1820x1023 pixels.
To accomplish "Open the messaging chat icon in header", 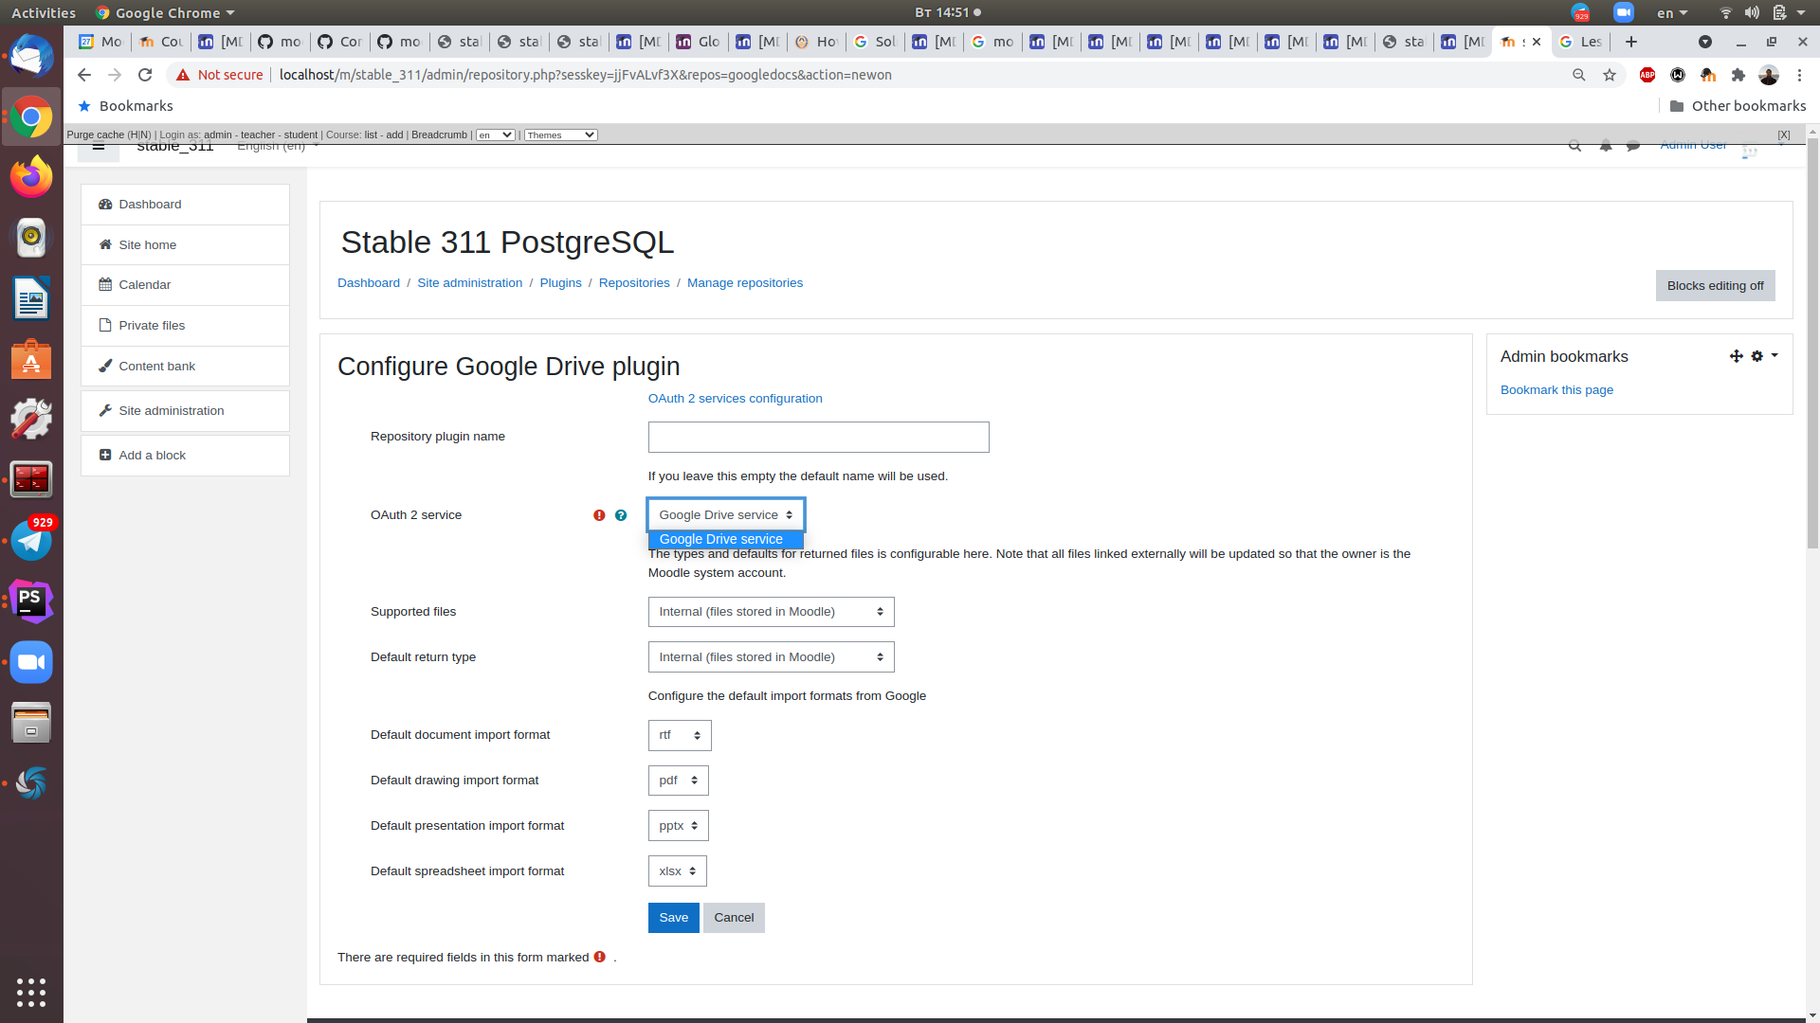I will [1633, 146].
